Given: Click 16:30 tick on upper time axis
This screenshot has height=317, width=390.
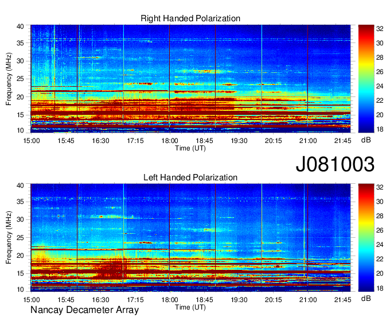Looking at the screenshot, I should 100,141.
